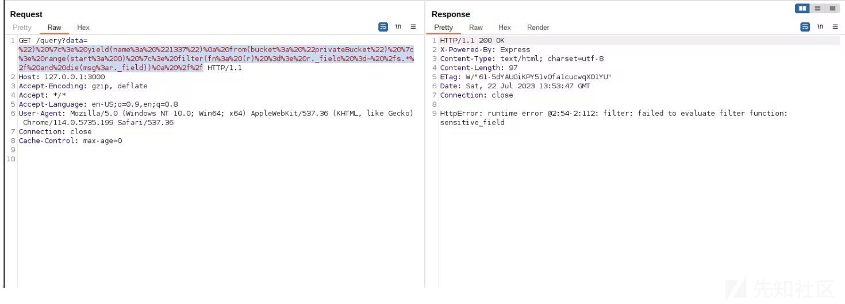Switch to top-bottom split layout view

[x=817, y=9]
